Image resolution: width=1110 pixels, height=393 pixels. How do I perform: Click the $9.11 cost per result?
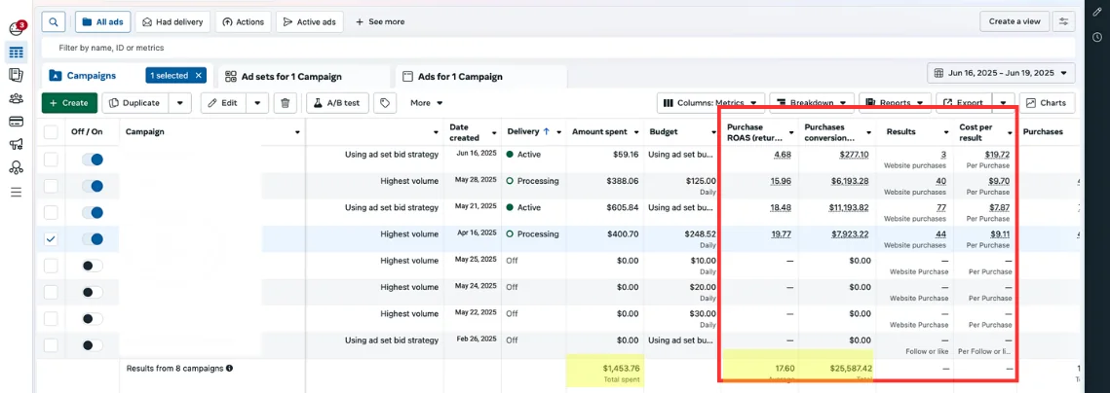[x=999, y=234]
